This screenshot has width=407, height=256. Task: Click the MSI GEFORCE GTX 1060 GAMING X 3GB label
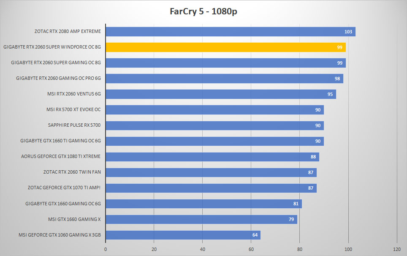pyautogui.click(x=60, y=235)
